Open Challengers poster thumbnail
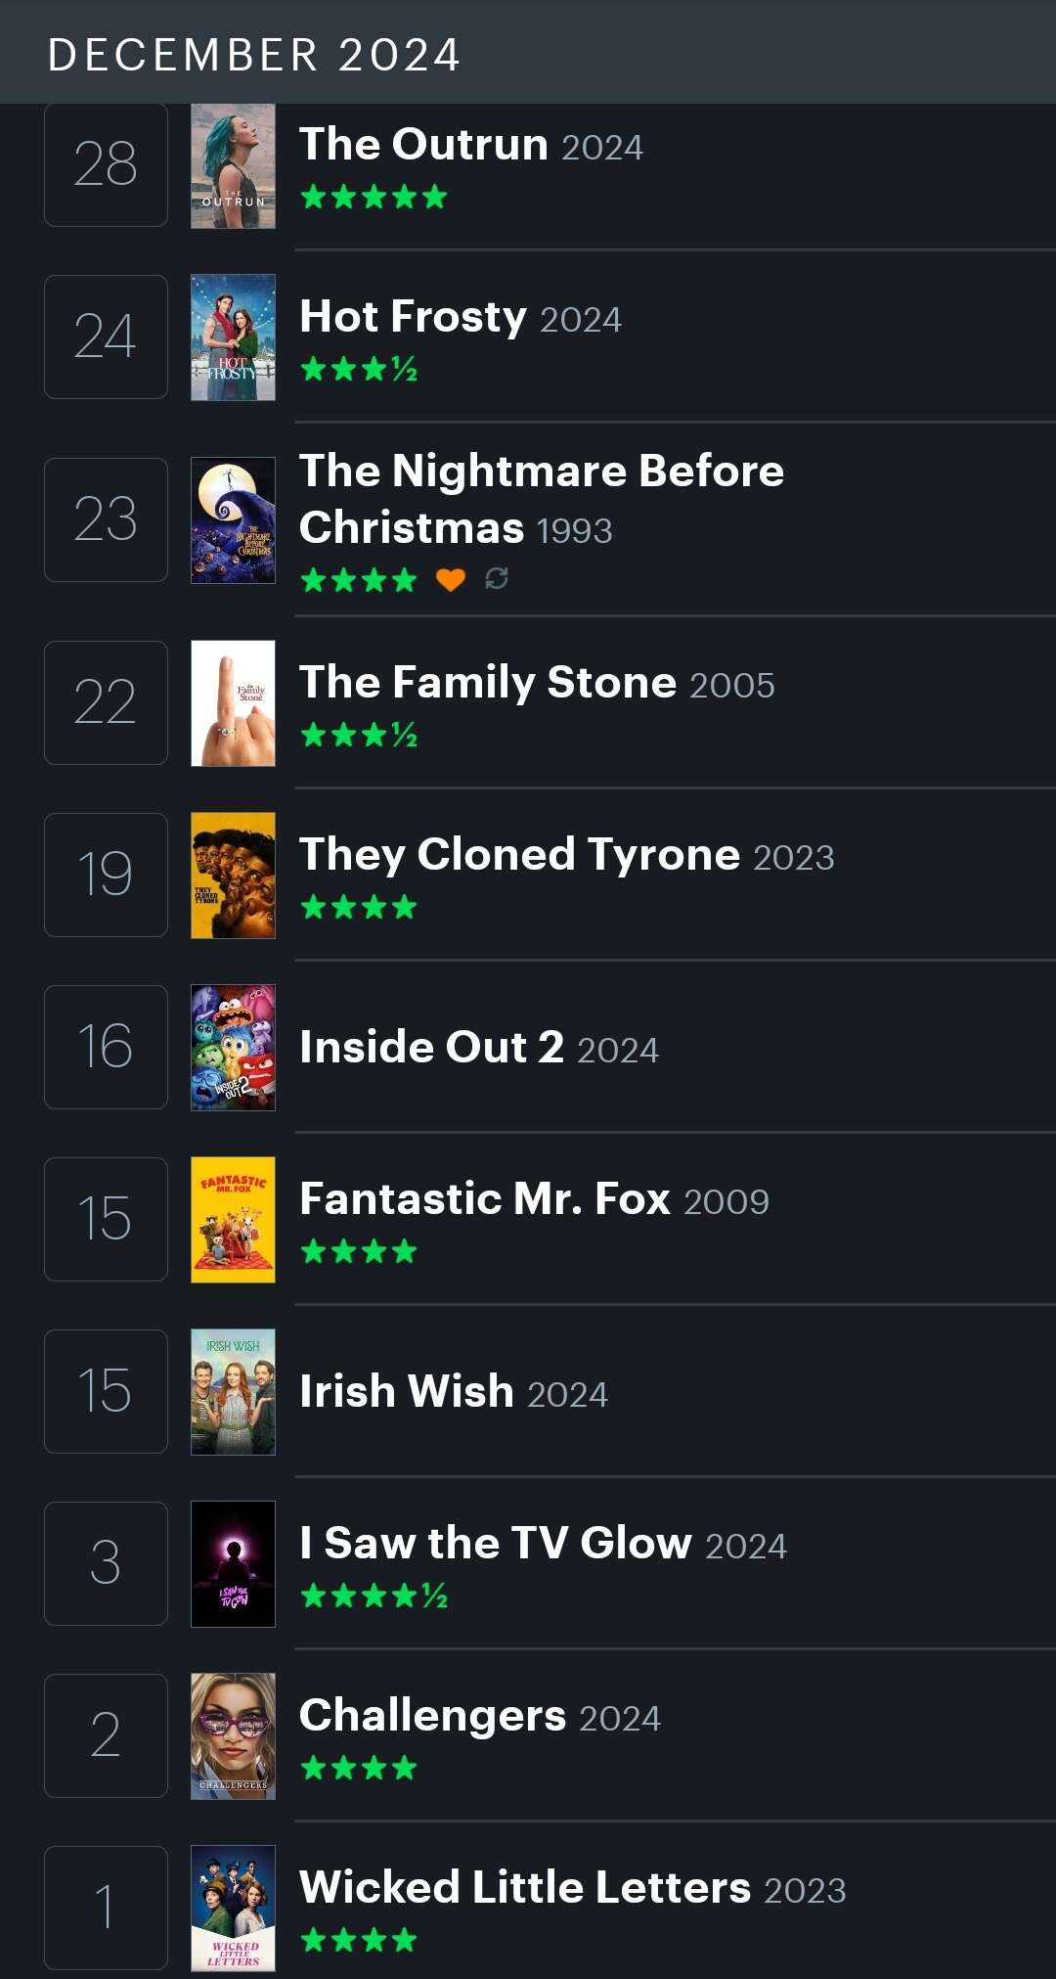 point(233,1736)
